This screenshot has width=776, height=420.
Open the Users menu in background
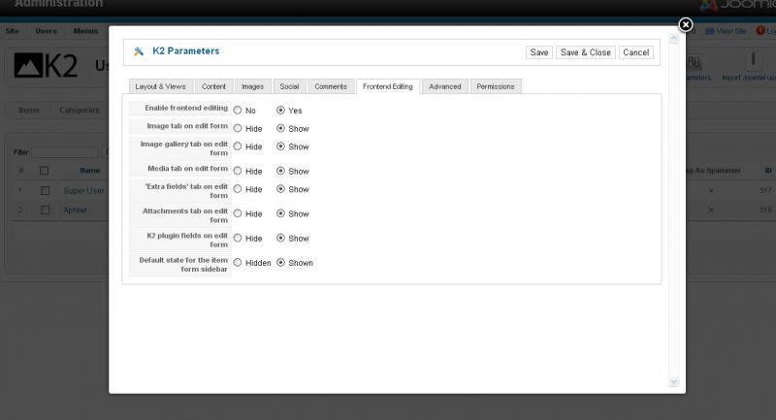click(x=46, y=31)
